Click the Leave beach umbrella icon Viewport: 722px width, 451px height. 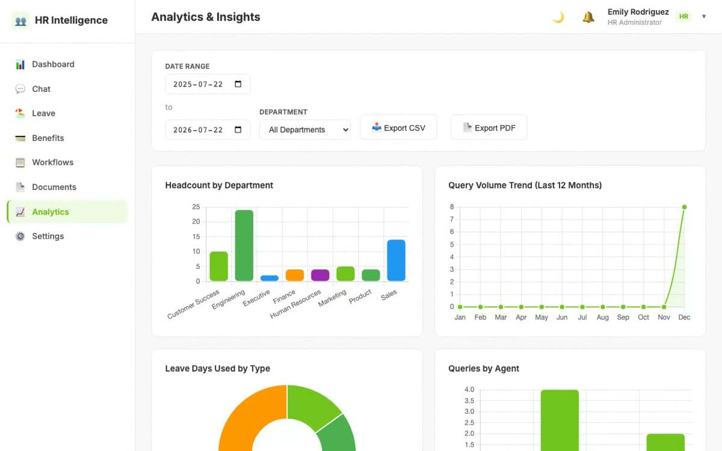(x=20, y=113)
